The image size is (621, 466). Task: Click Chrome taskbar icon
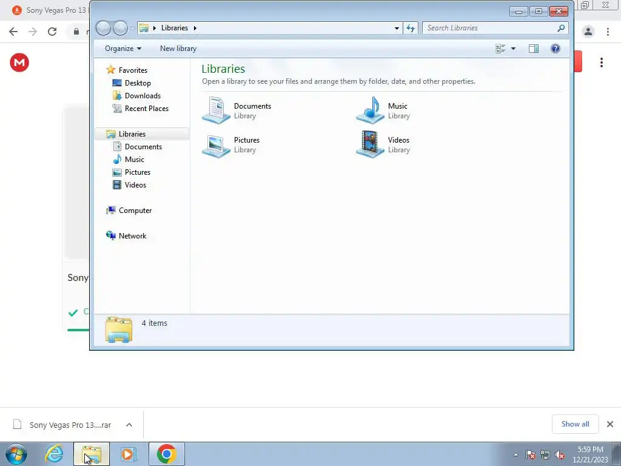(x=166, y=454)
